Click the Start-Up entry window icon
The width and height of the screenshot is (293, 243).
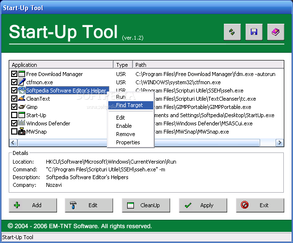click(22, 115)
